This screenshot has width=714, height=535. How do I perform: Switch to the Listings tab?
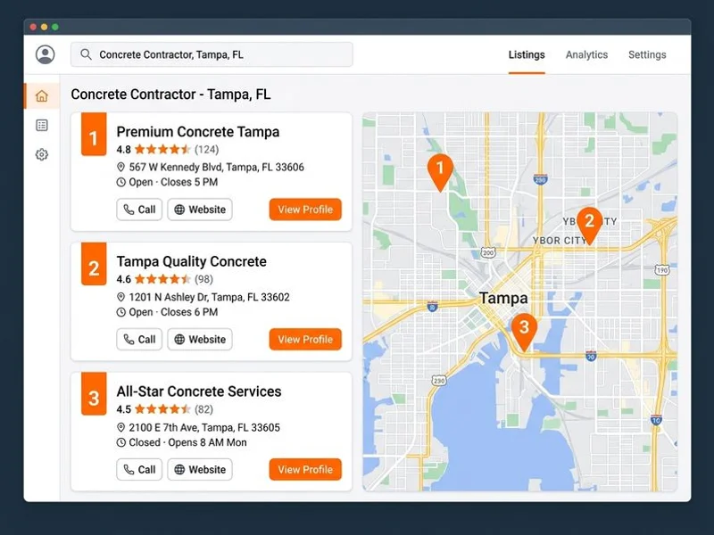click(527, 54)
